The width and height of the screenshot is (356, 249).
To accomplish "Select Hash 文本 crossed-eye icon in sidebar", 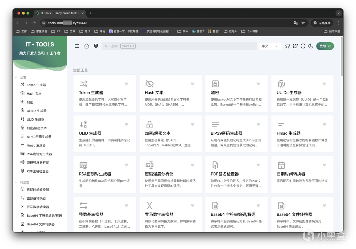I will pyautogui.click(x=23, y=93).
